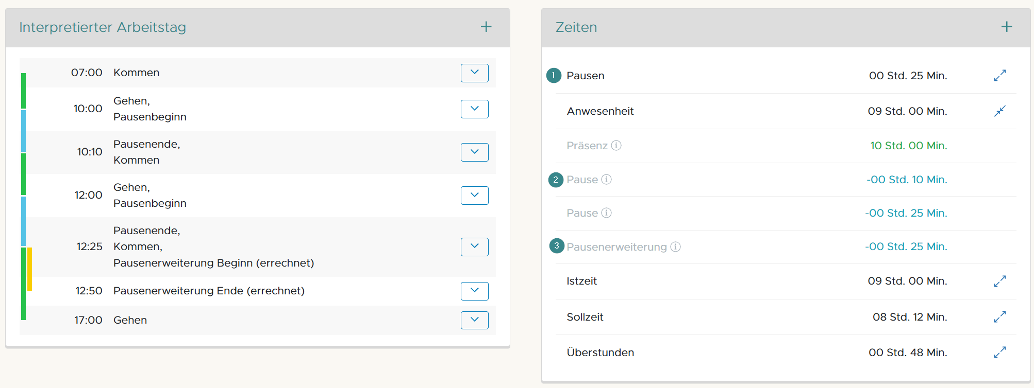The width and height of the screenshot is (1034, 388).
Task: Open the dropdown for the 07:00 Kommen entry
Action: (x=474, y=73)
